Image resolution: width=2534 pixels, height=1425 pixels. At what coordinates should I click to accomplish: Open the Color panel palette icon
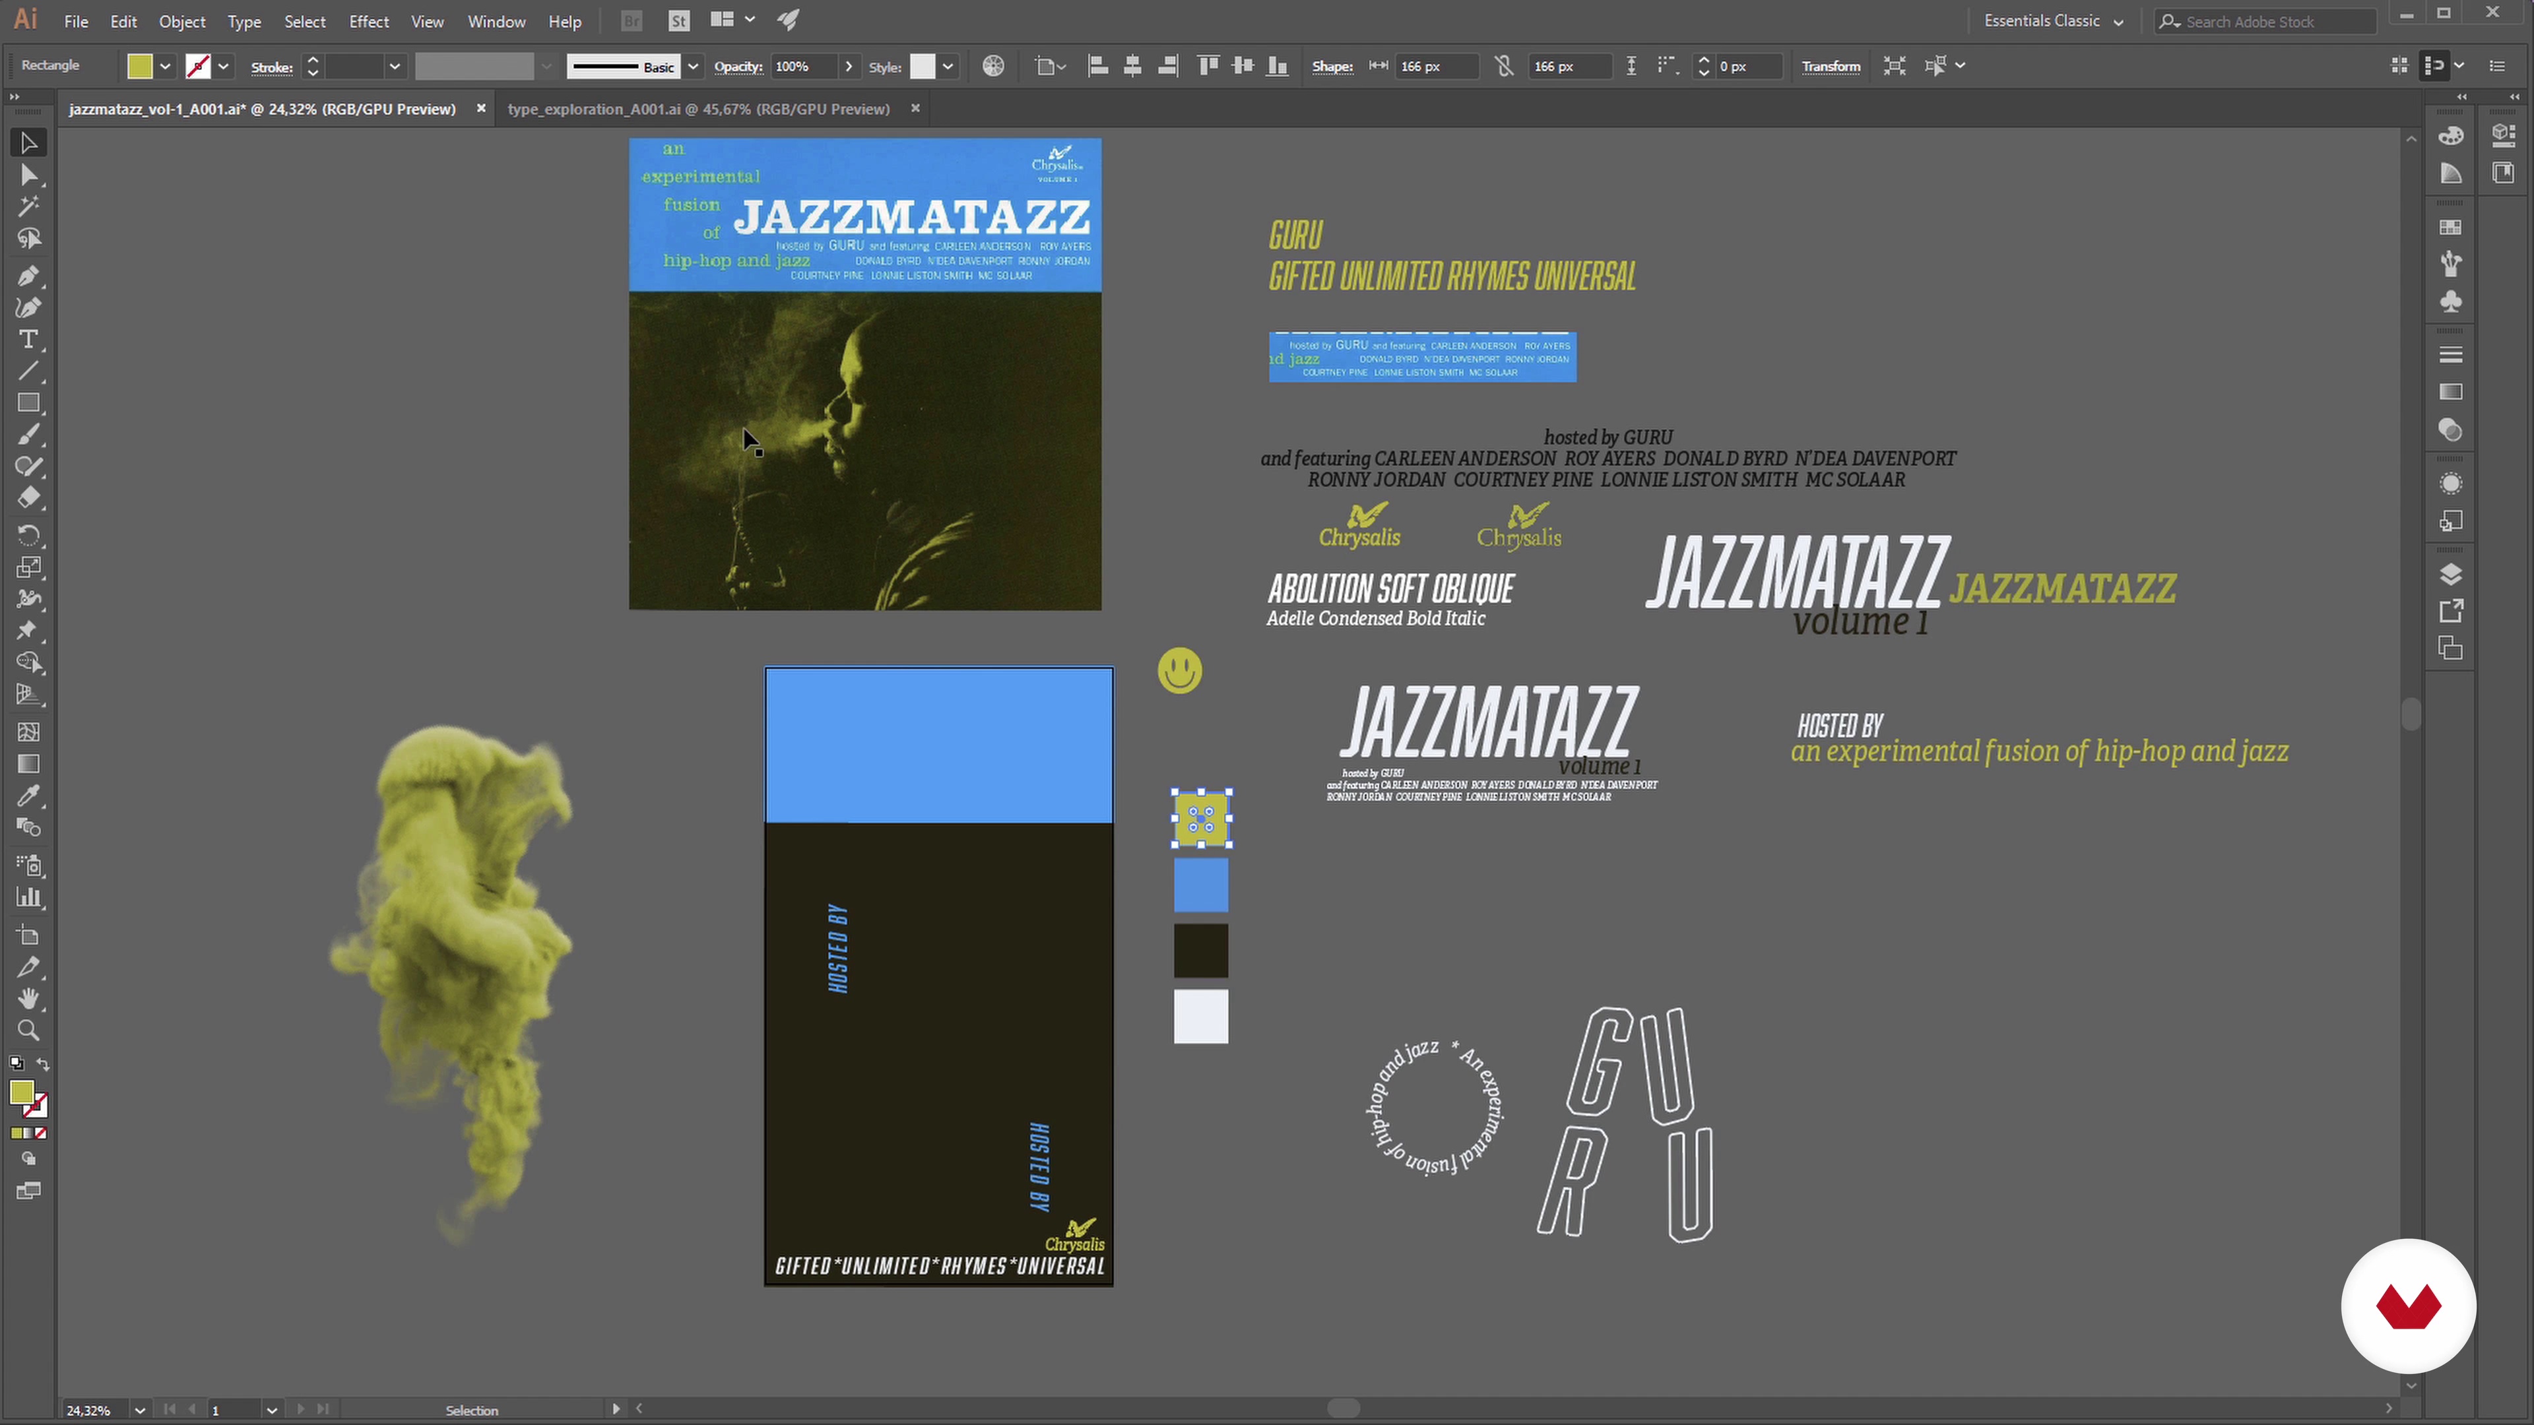tap(2450, 136)
